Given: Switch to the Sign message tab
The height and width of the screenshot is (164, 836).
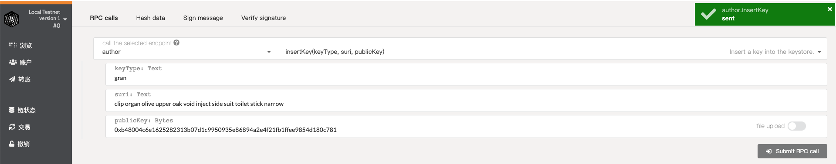Looking at the screenshot, I should tap(203, 18).
